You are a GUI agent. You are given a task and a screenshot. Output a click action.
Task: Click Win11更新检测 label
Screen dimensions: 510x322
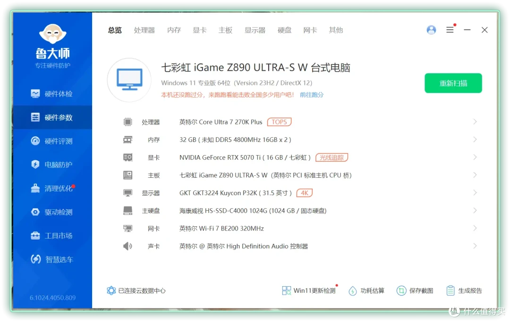(314, 290)
